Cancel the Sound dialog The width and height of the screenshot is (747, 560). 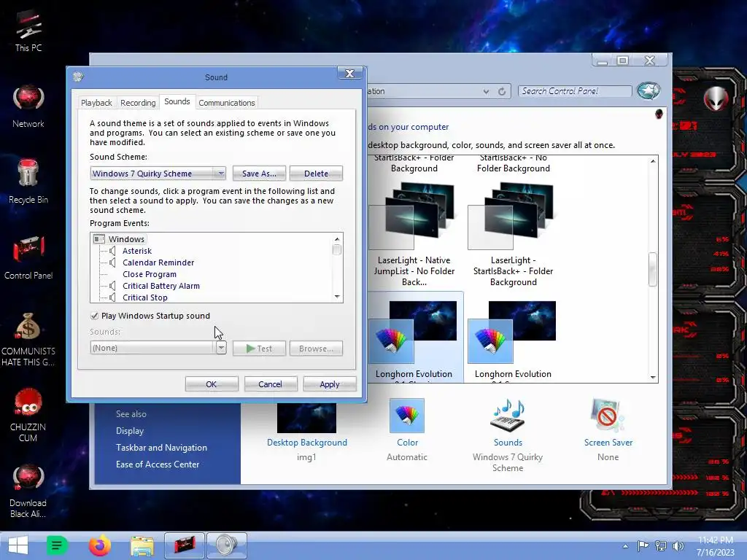pos(270,384)
